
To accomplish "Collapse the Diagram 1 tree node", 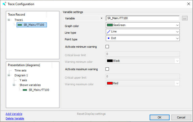I will click(9, 75).
